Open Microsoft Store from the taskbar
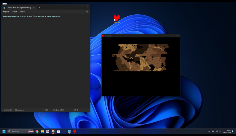This screenshot has width=236, height=136. pyautogui.click(x=59, y=131)
